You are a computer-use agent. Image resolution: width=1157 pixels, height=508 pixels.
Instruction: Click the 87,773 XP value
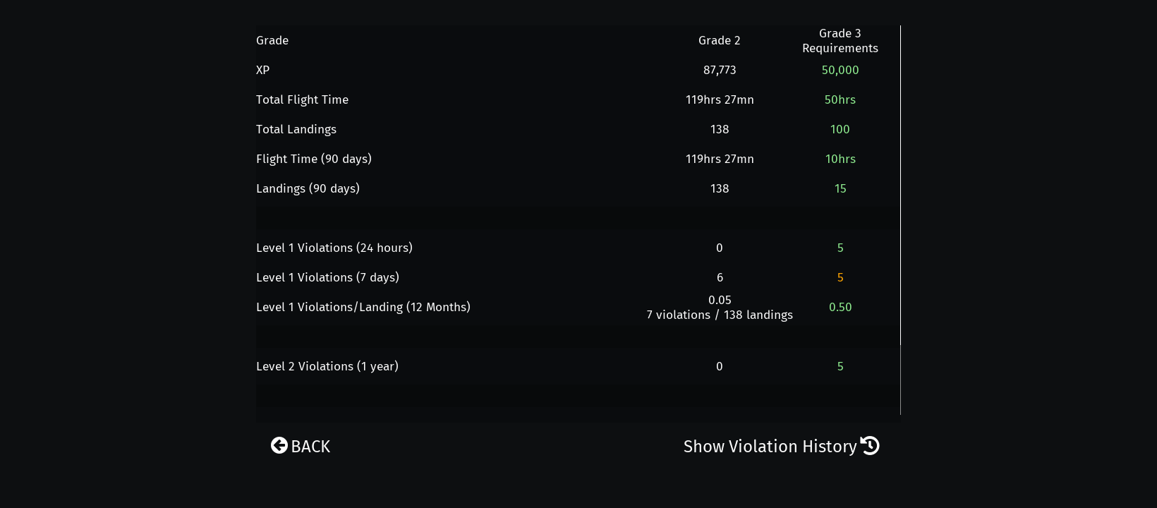coord(720,70)
